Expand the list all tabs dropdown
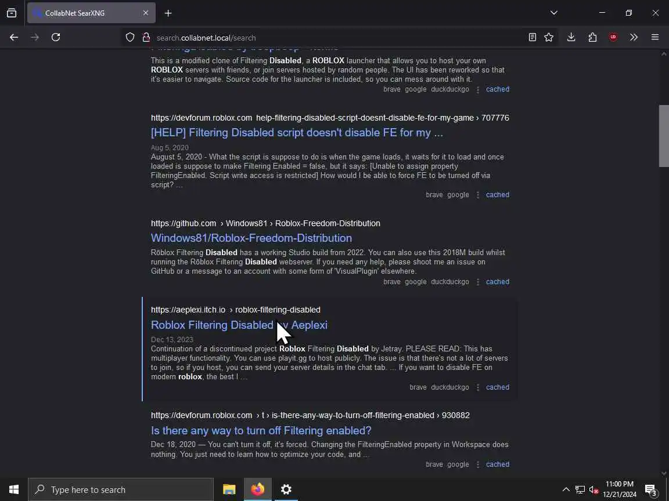Image resolution: width=669 pixels, height=501 pixels. pyautogui.click(x=554, y=13)
